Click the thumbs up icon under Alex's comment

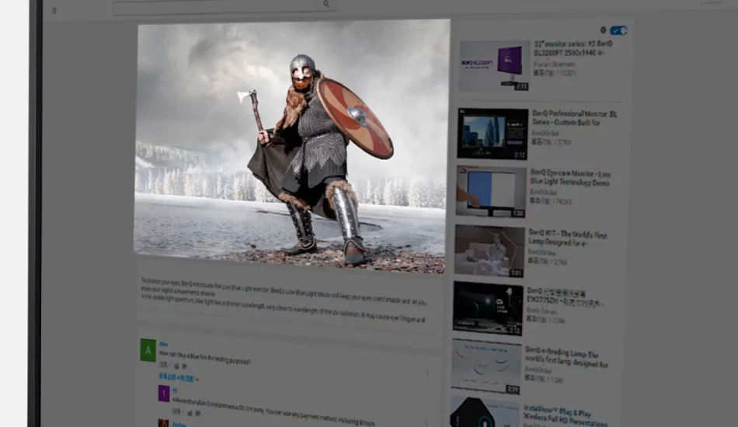[x=176, y=365]
